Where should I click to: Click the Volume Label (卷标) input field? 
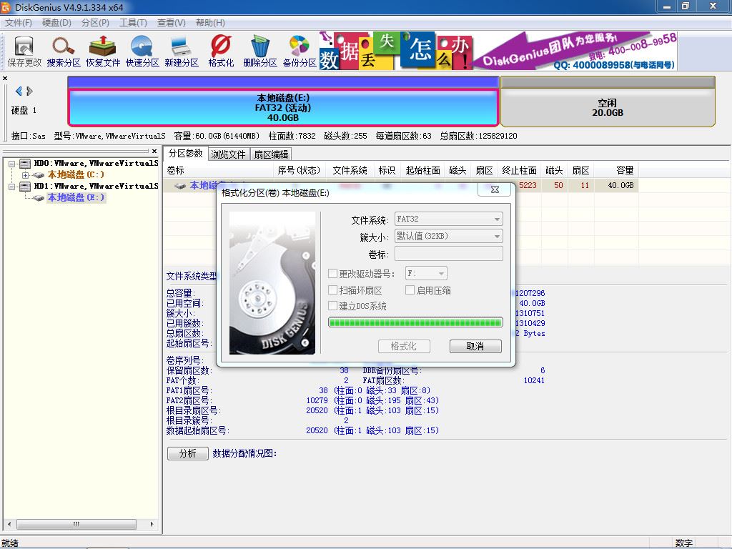pyautogui.click(x=449, y=254)
